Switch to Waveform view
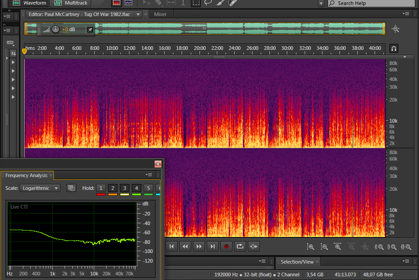 tap(29, 3)
